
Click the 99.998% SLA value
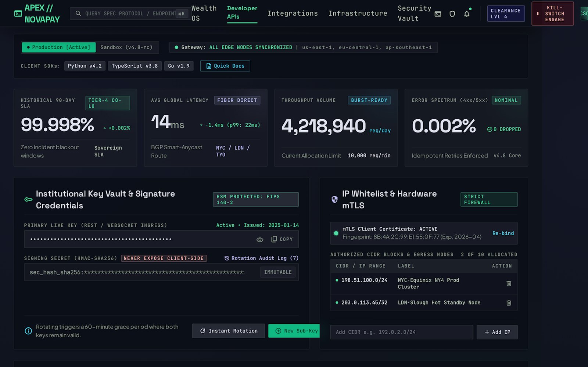[x=57, y=125]
